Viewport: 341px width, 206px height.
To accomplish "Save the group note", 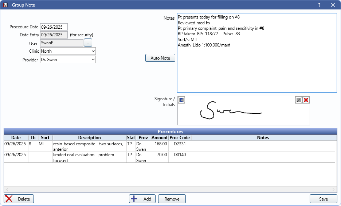I will pyautogui.click(x=323, y=199).
